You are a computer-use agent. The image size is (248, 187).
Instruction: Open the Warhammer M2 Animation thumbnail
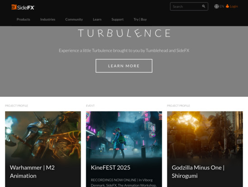43,135
